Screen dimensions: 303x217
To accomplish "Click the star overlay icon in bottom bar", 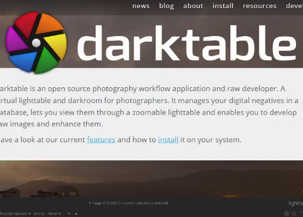I will tap(294, 213).
